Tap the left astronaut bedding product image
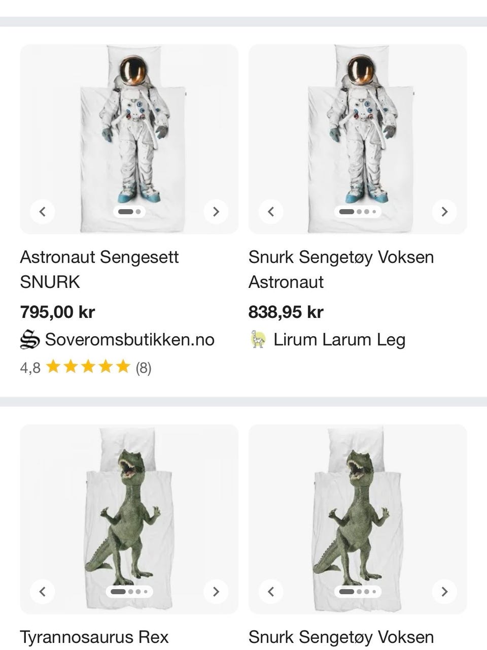The height and width of the screenshot is (650, 487). point(129,132)
